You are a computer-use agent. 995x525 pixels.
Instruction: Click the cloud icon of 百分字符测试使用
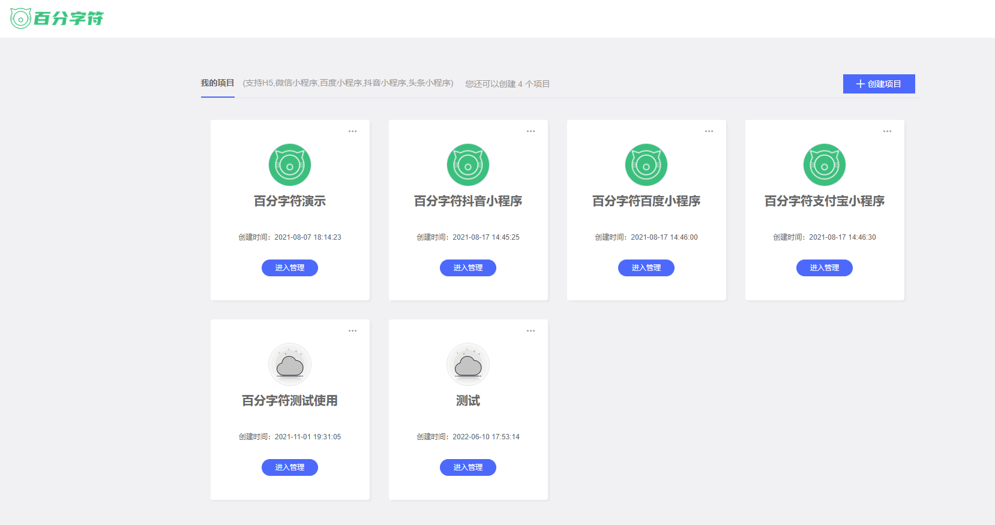(x=290, y=364)
